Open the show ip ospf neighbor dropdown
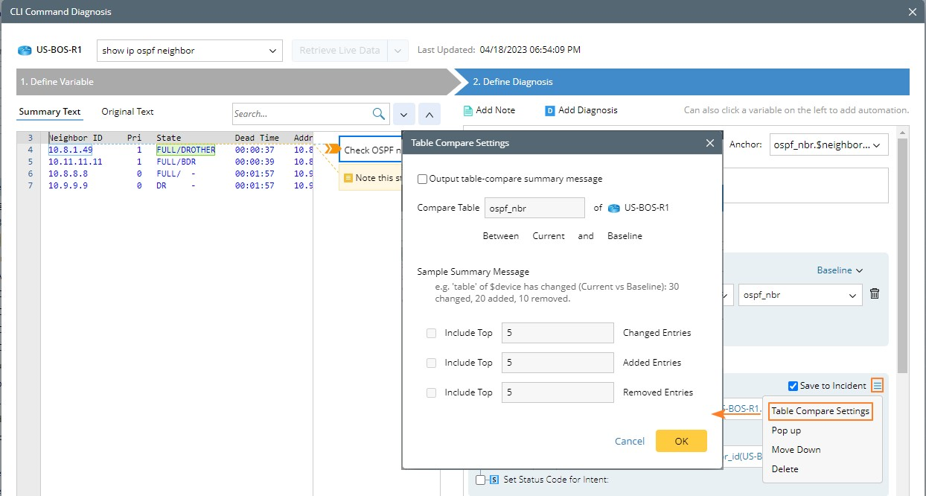This screenshot has width=926, height=496. pyautogui.click(x=190, y=51)
